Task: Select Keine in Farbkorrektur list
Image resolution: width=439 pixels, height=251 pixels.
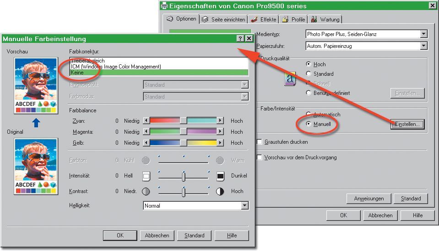Action: click(159, 73)
